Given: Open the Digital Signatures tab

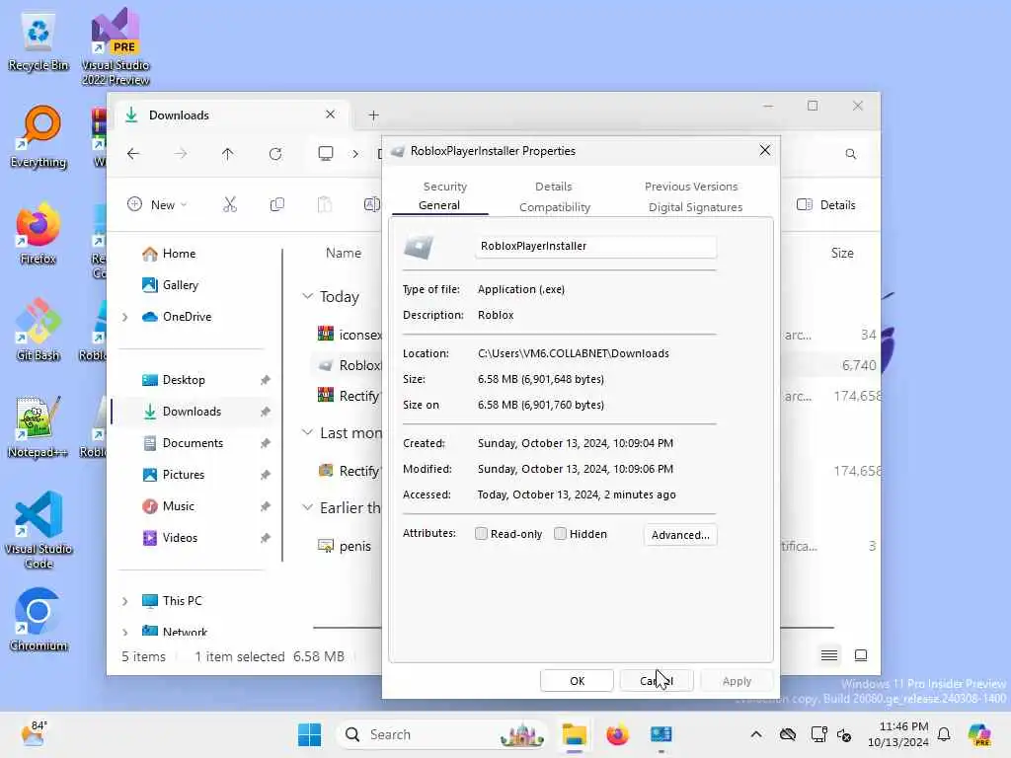Looking at the screenshot, I should coord(695,207).
